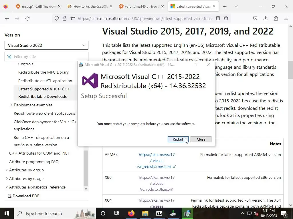Viewport: 293px width, 219px height.
Task: Expand Attributes by group node
Action: click(x=7, y=170)
